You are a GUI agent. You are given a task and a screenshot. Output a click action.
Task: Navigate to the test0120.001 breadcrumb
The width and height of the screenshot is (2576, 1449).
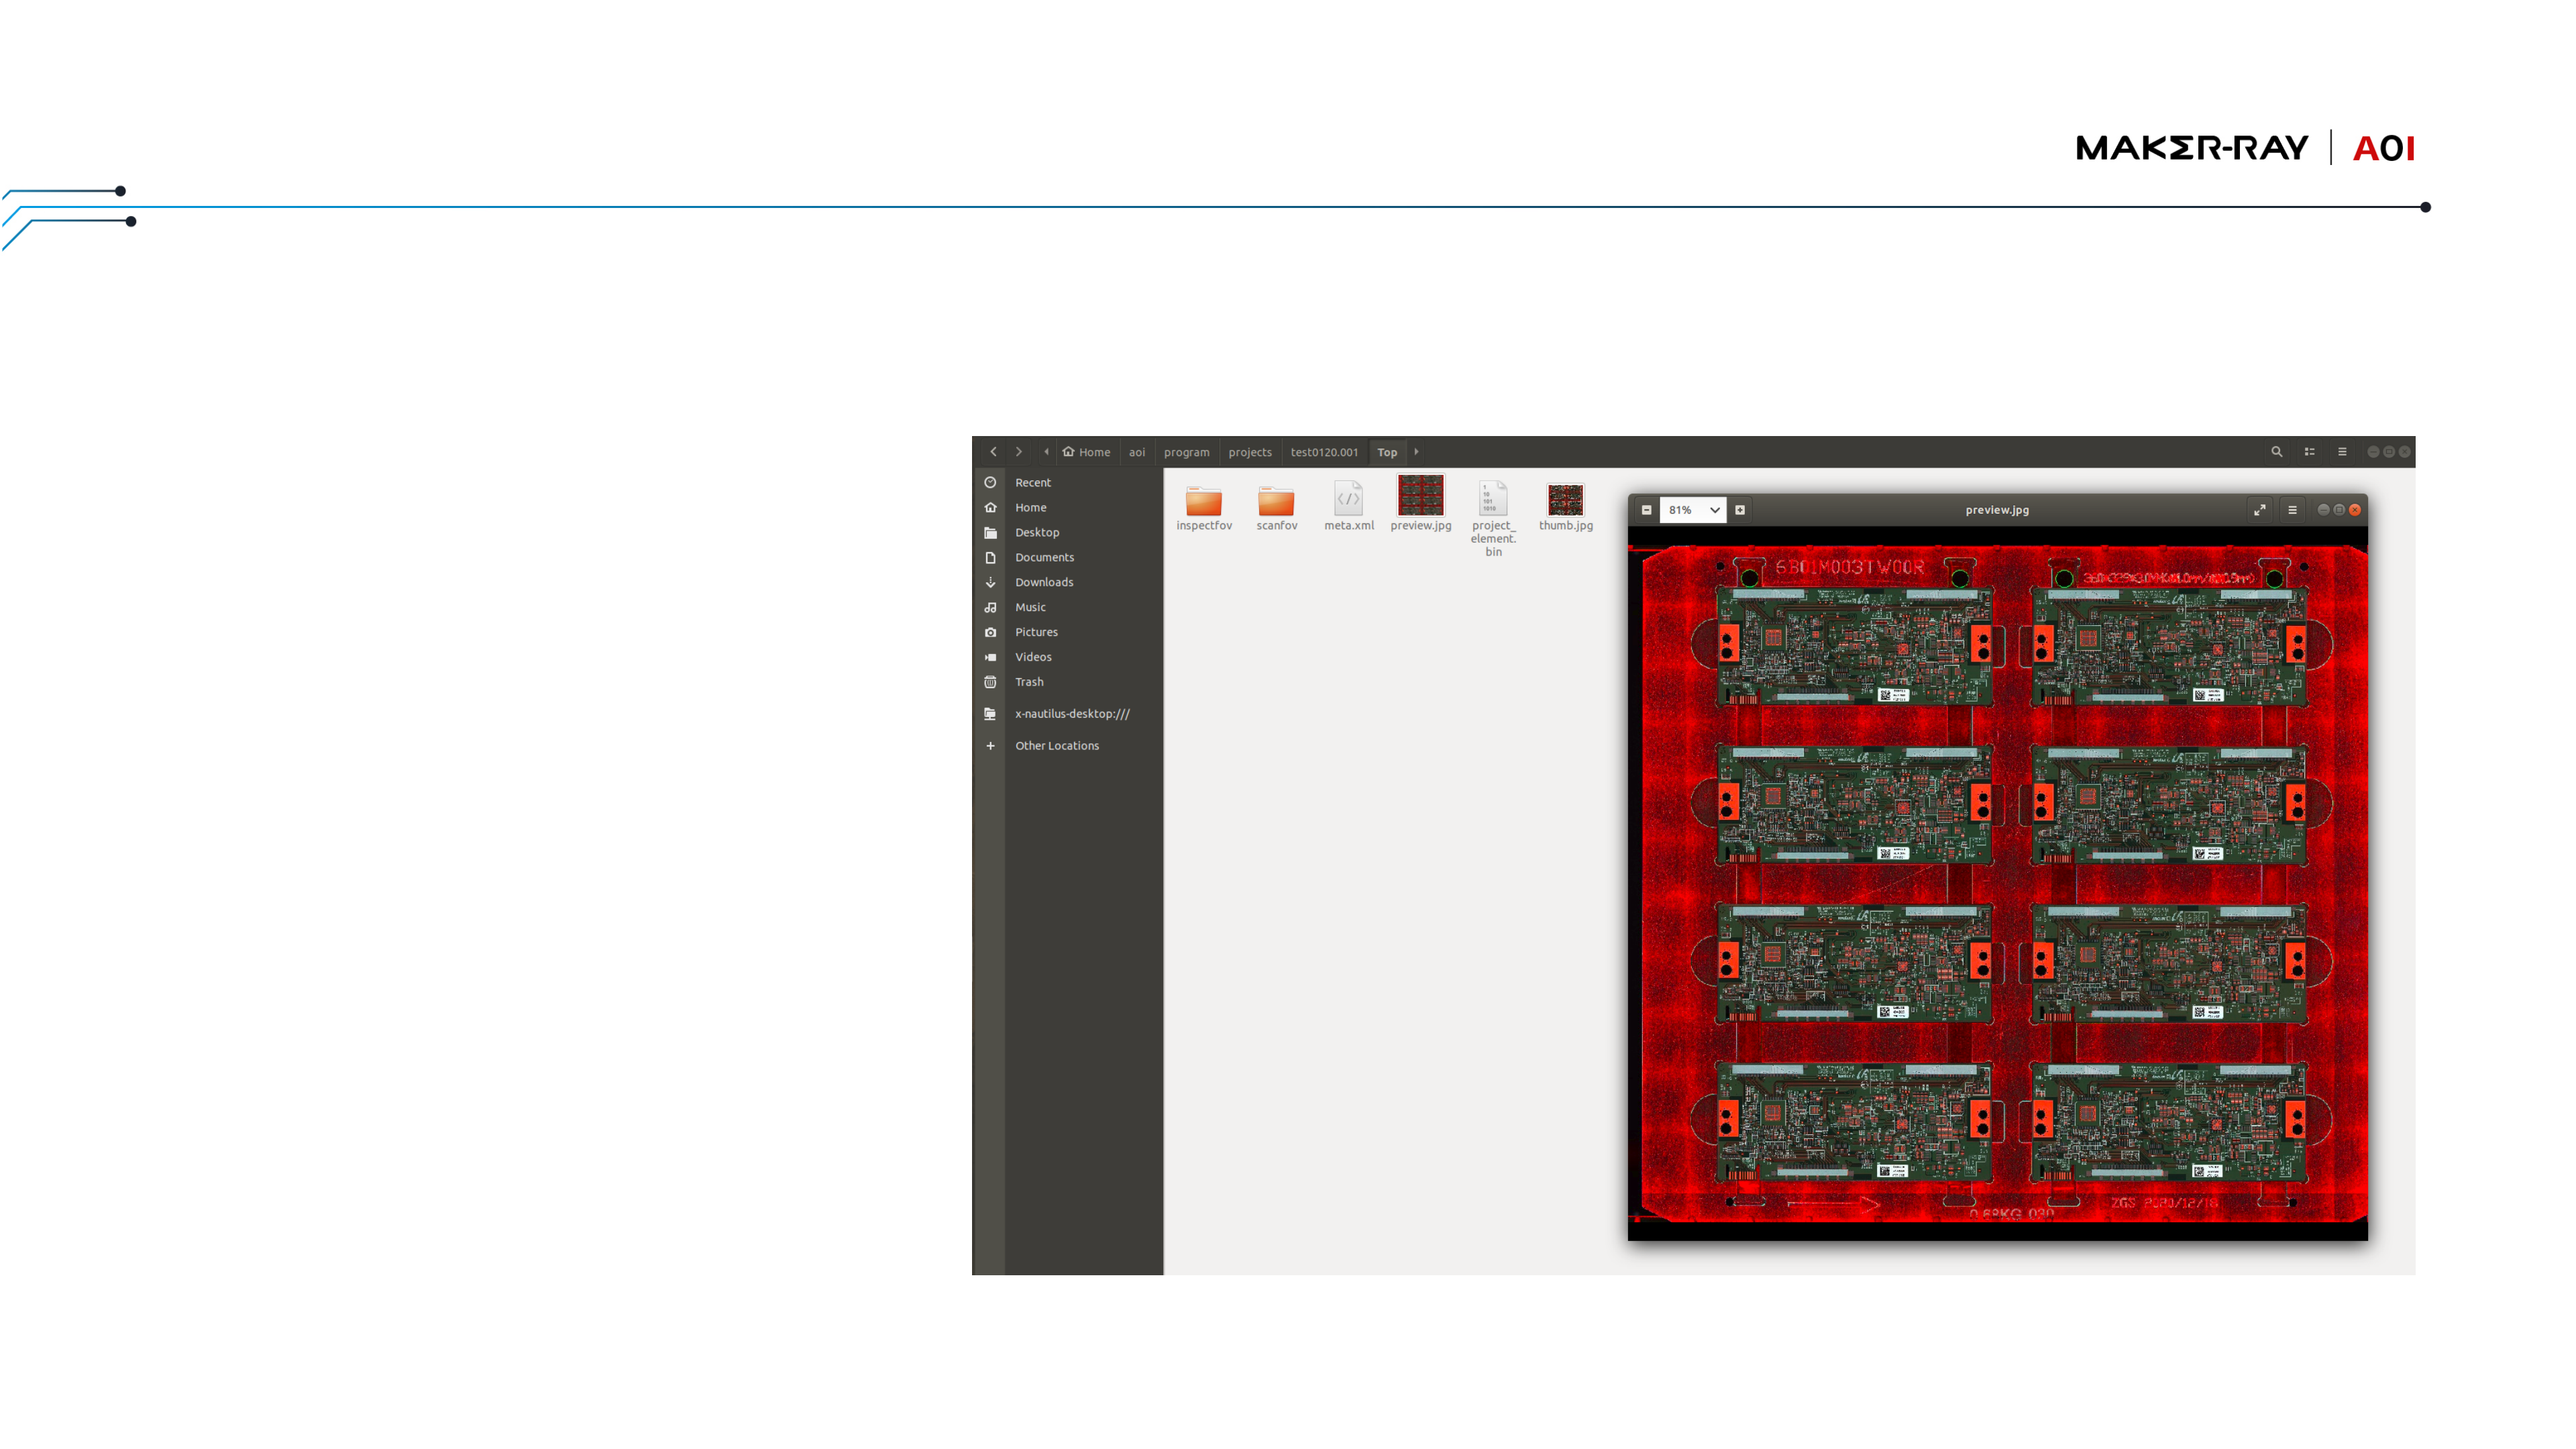[1323, 452]
